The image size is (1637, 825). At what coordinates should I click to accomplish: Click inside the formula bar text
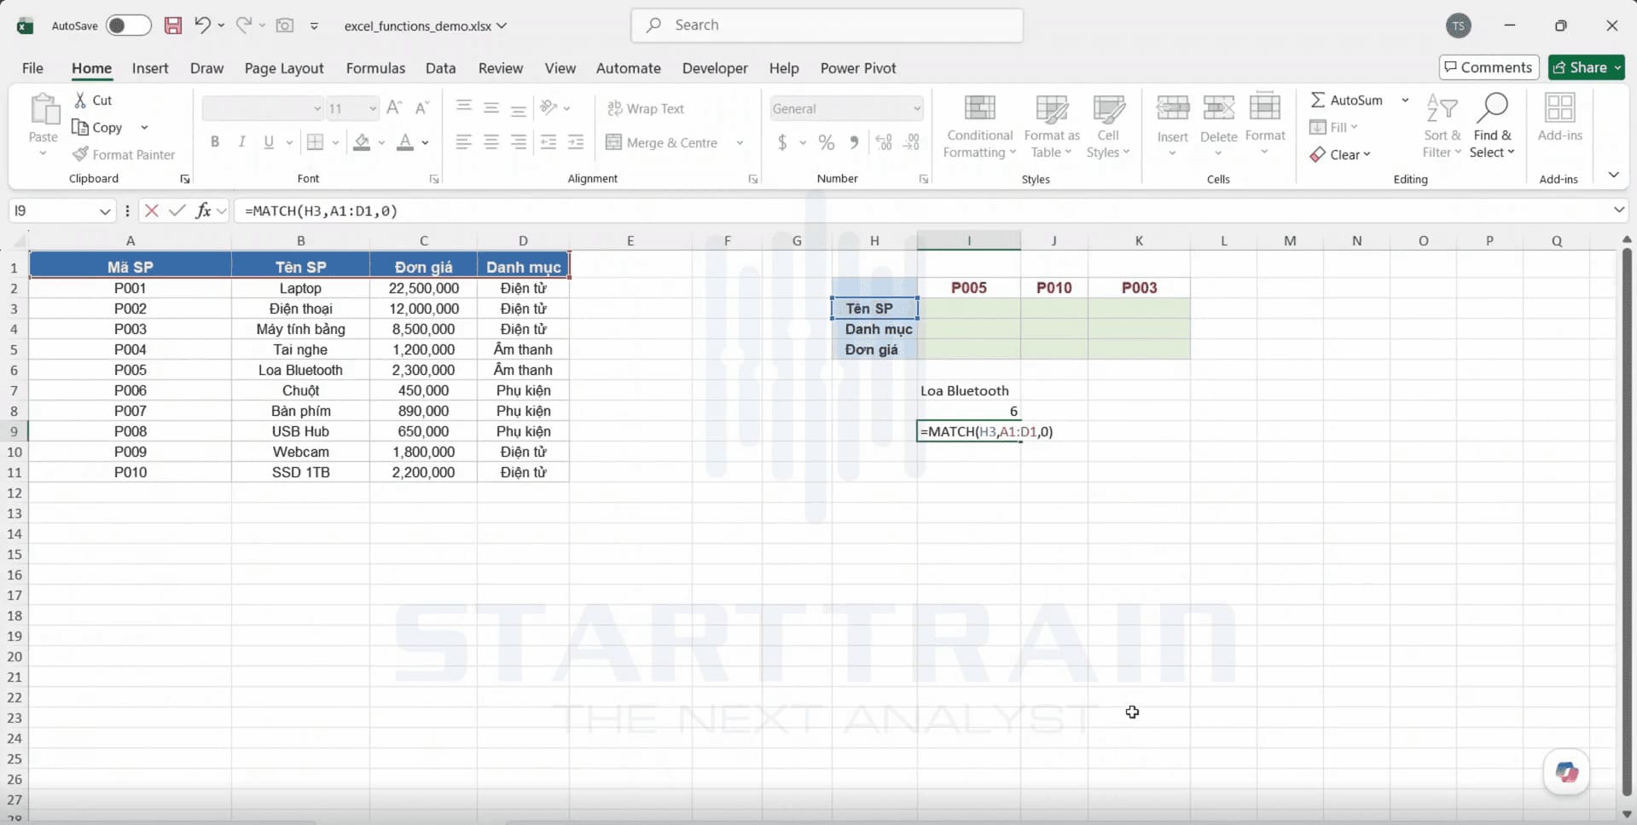[x=321, y=211]
